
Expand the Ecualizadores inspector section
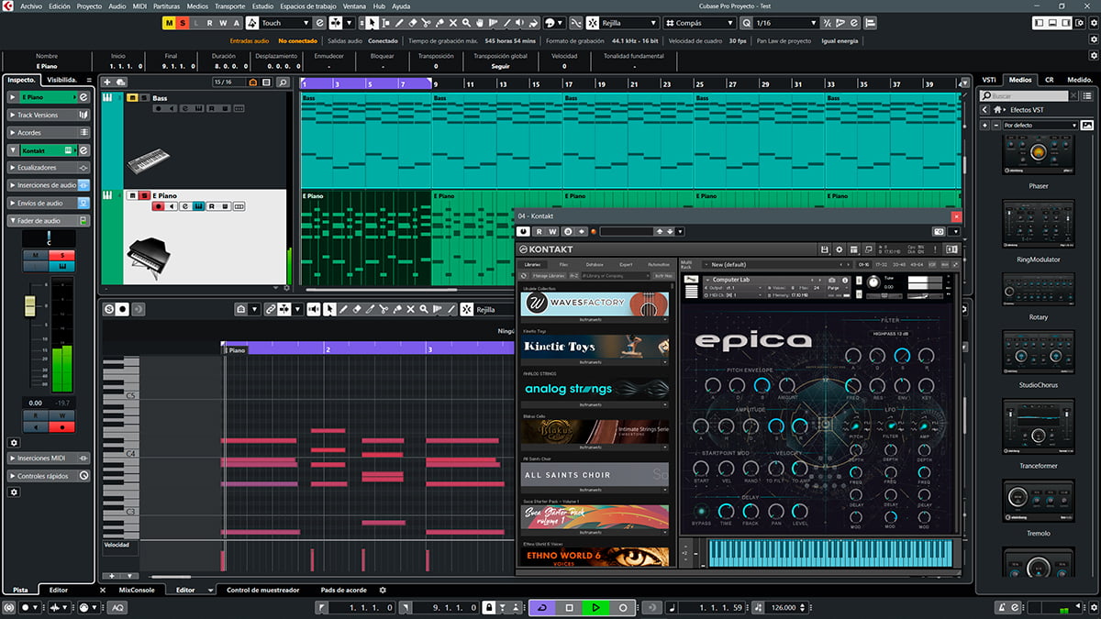pos(49,168)
